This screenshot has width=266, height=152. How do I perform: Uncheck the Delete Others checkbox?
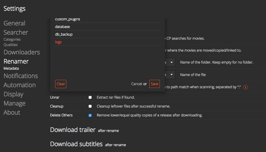coord(90,115)
